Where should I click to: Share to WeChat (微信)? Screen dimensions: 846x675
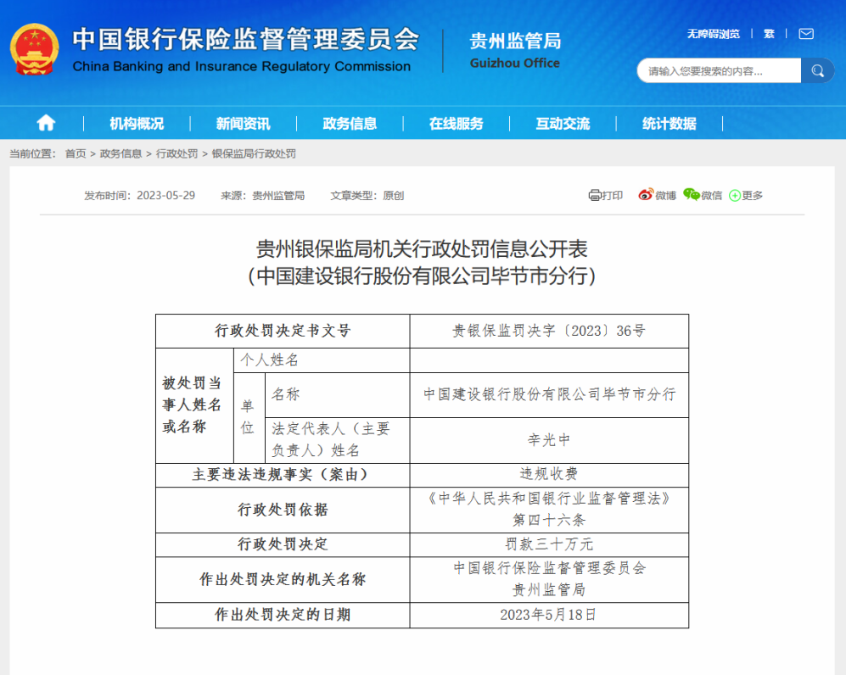[703, 195]
